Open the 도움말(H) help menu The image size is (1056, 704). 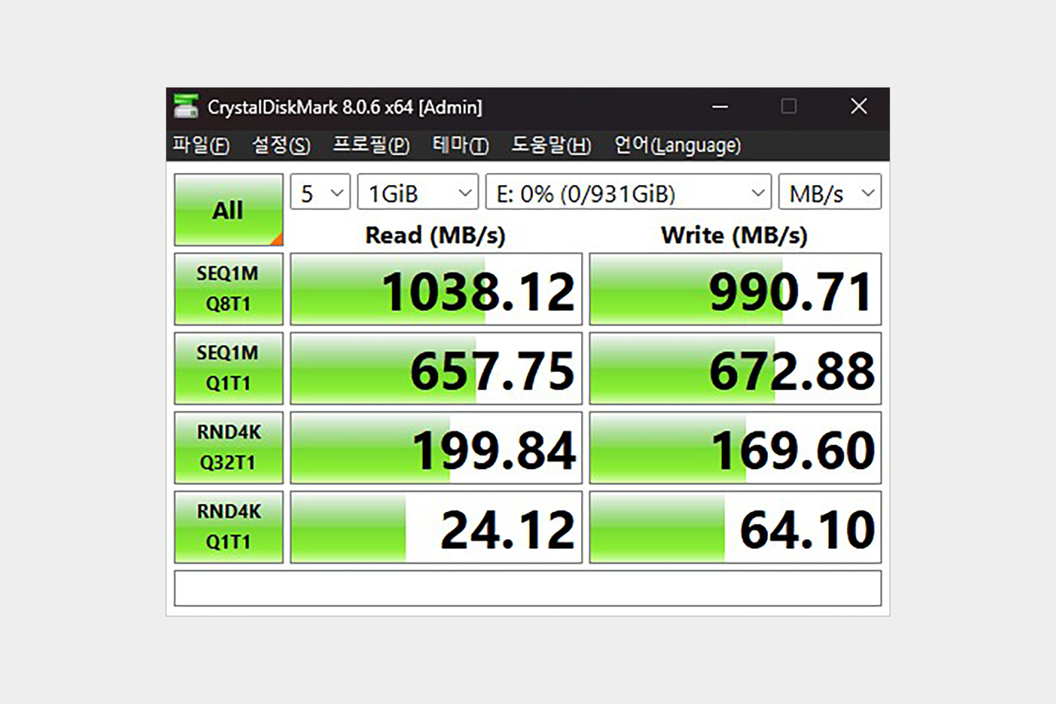[551, 145]
